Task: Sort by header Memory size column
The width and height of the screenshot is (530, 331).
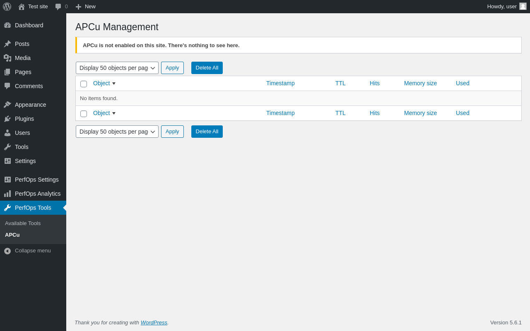Action: tap(420, 83)
